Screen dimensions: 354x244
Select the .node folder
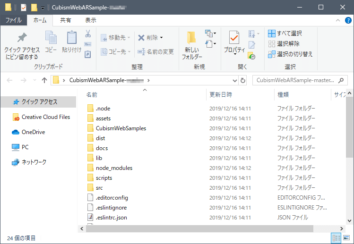pos(99,109)
